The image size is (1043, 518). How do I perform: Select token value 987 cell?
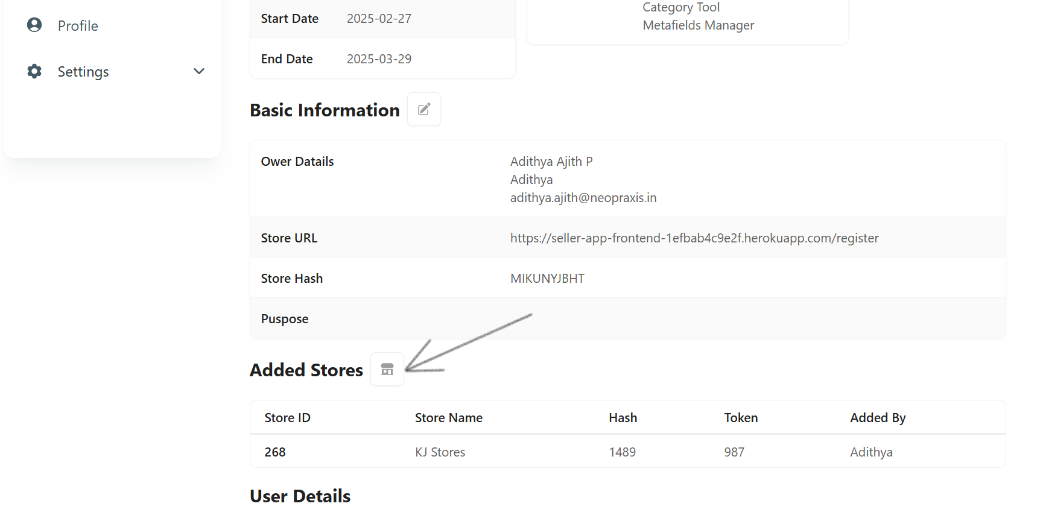point(734,452)
